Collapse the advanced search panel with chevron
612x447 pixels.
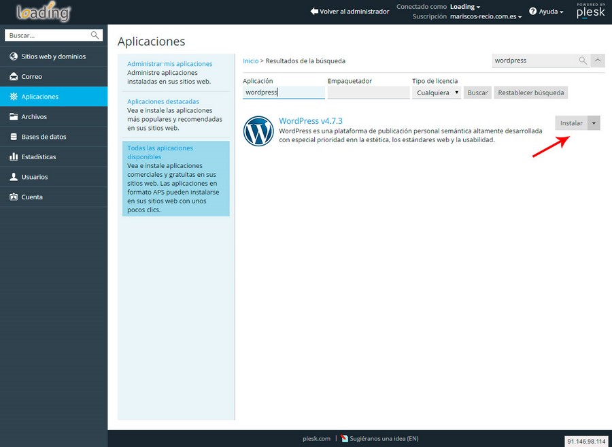tap(598, 61)
